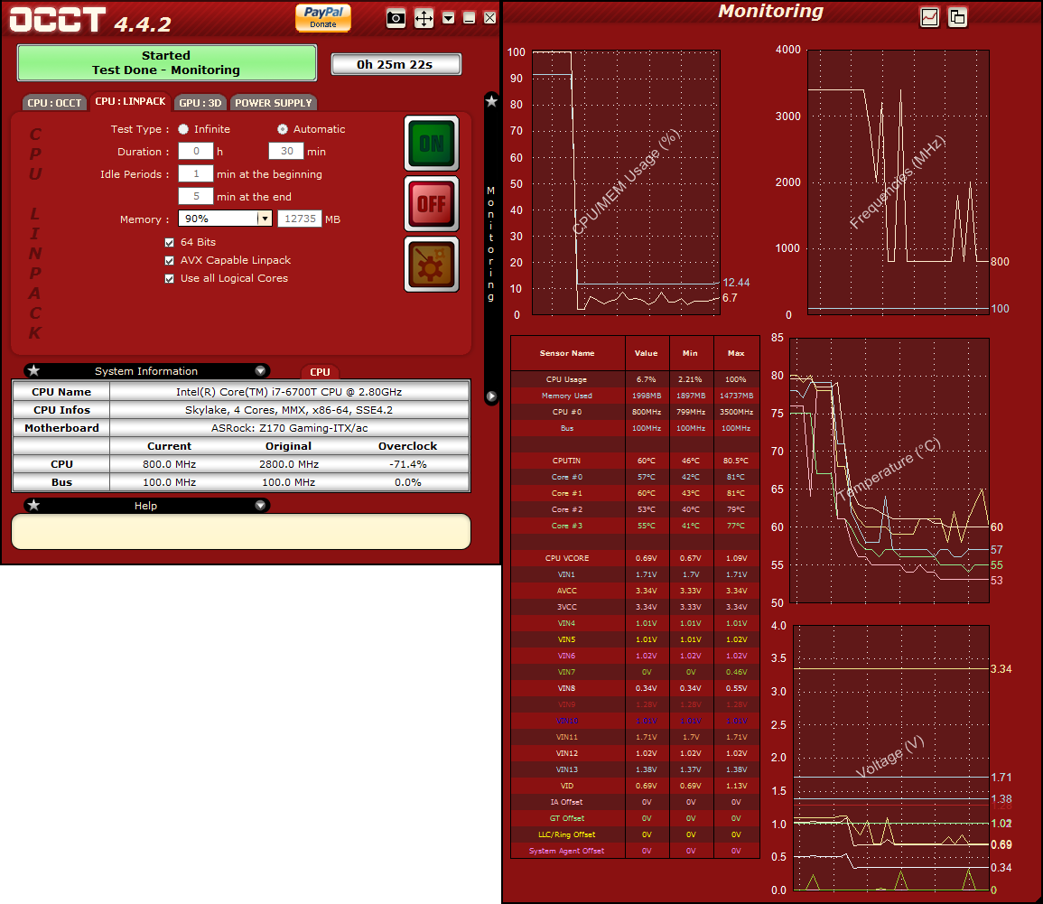The width and height of the screenshot is (1043, 904).
Task: Open test settings gear button
Action: tap(432, 264)
